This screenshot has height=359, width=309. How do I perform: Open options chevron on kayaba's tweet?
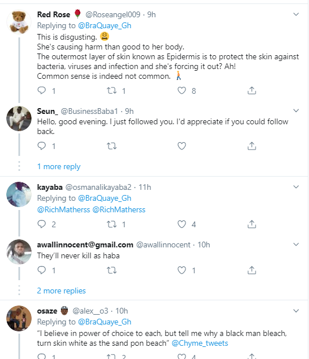pyautogui.click(x=296, y=187)
